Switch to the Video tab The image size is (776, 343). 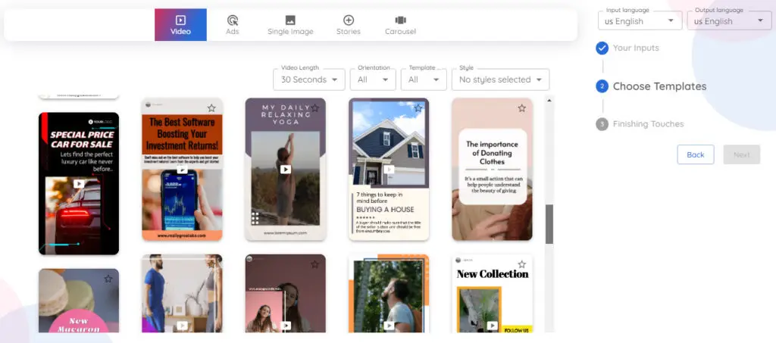point(180,25)
